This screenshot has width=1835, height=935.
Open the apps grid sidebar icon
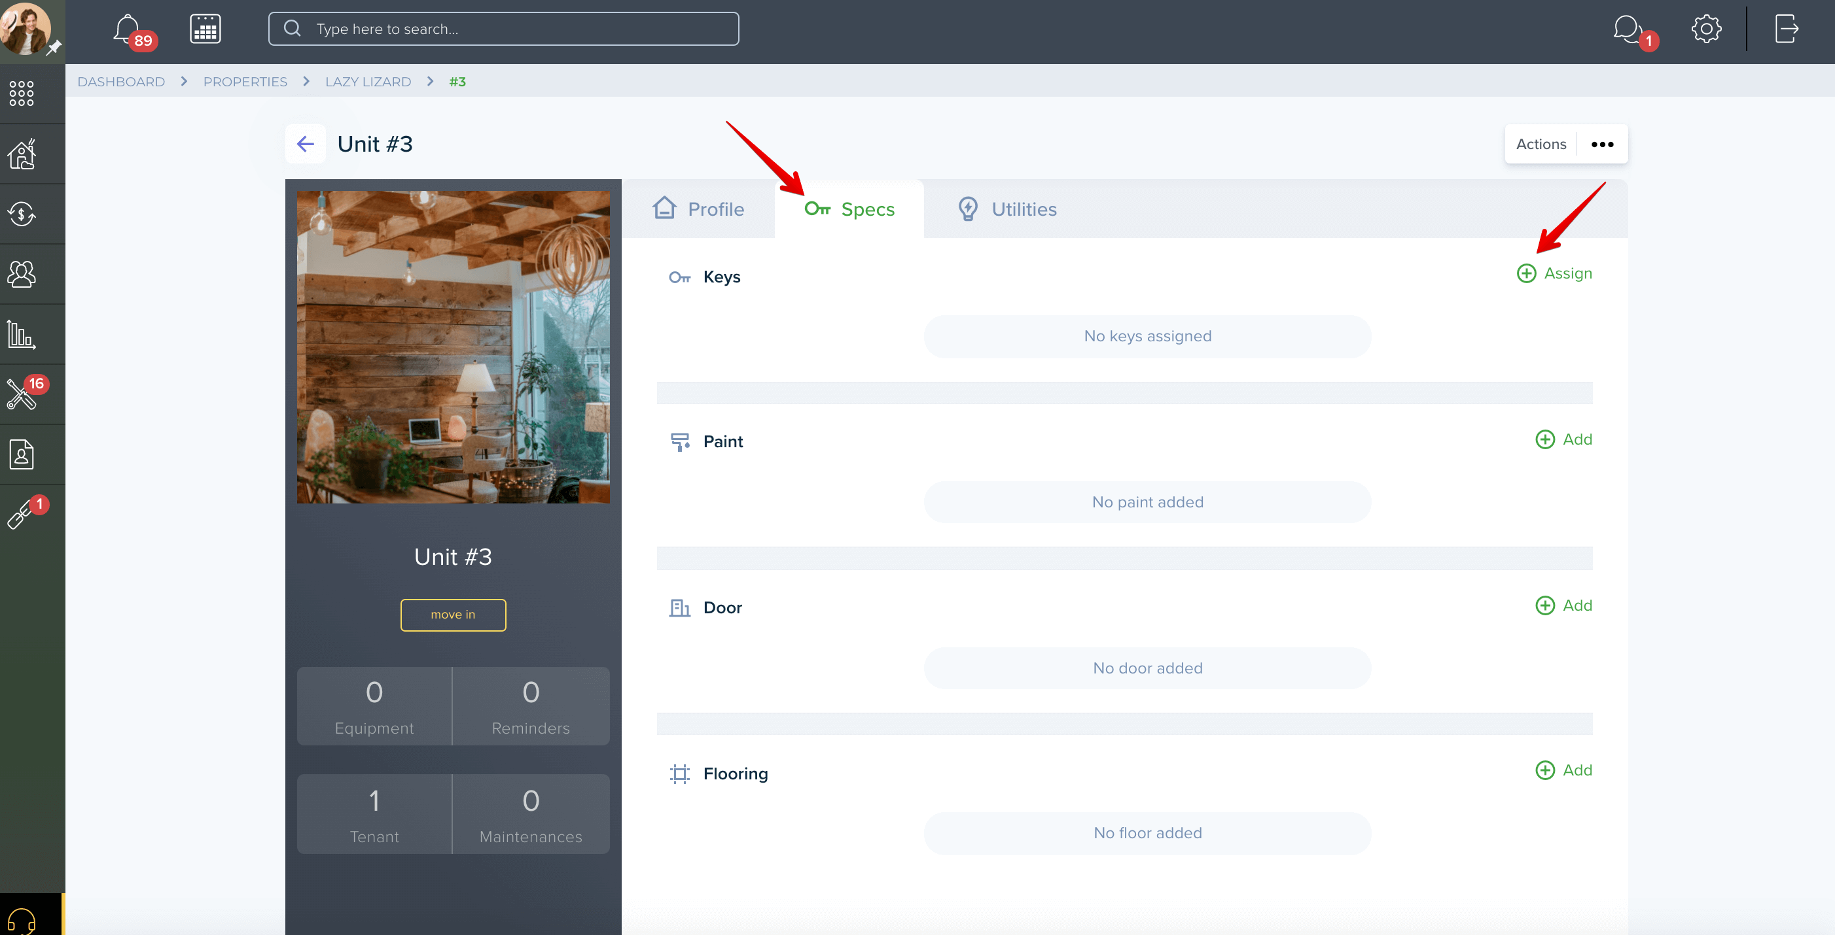click(22, 93)
